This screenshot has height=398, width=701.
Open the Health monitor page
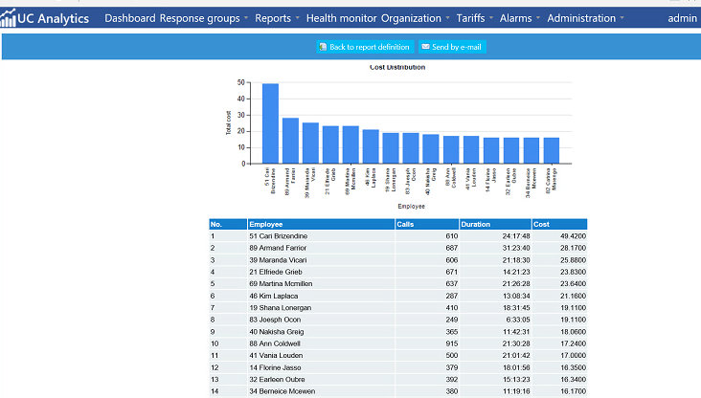pyautogui.click(x=342, y=18)
